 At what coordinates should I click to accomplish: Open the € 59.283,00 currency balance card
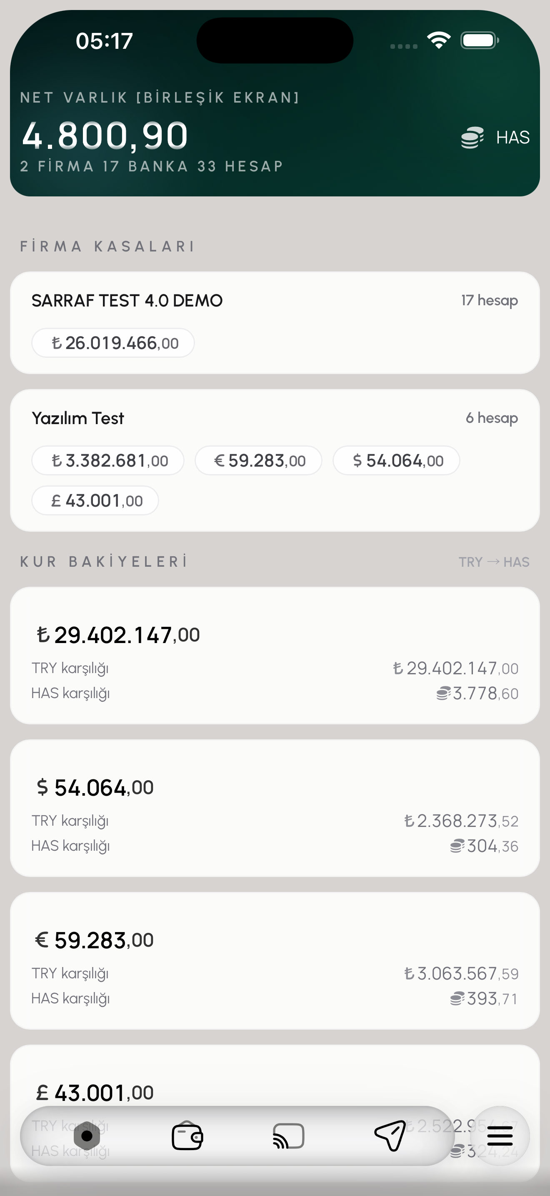[275, 960]
